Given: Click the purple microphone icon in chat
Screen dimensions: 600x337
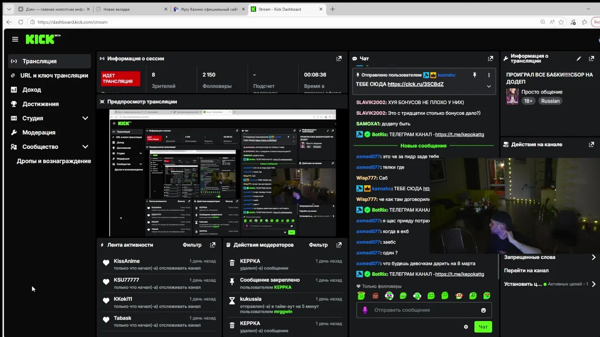Looking at the screenshot, I should tap(365, 310).
